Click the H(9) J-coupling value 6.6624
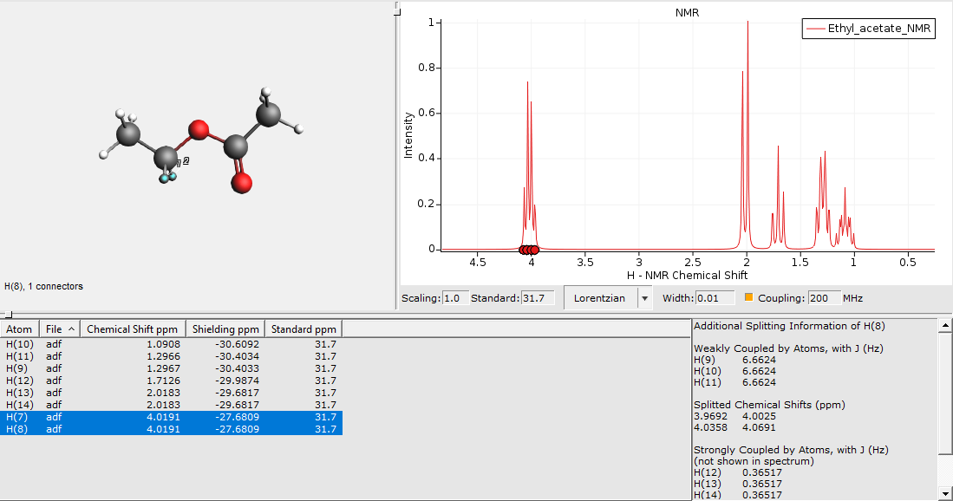953x501 pixels. click(x=759, y=360)
